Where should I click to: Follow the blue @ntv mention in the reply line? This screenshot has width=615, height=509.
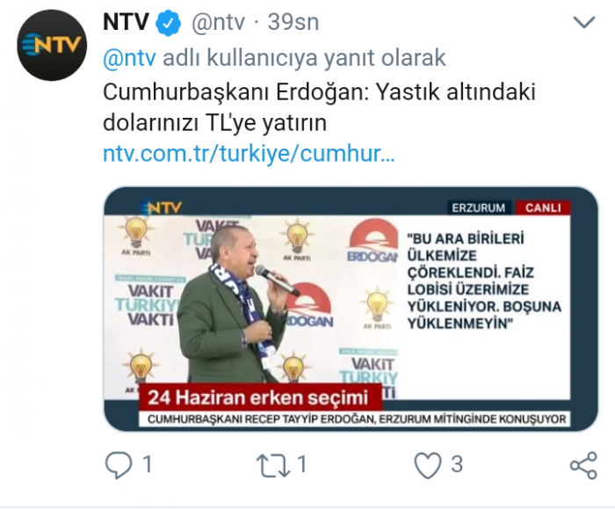point(129,58)
